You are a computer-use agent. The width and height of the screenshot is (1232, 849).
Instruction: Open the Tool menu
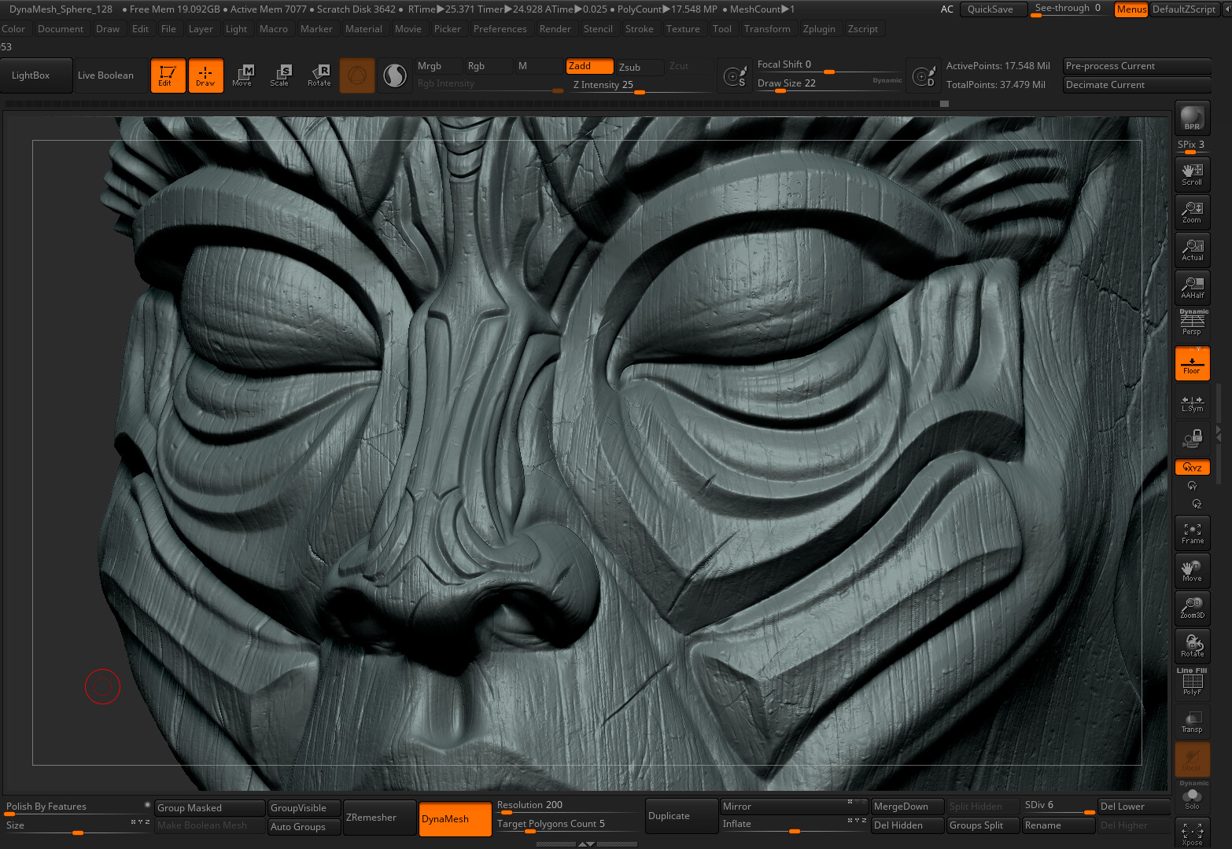point(721,29)
